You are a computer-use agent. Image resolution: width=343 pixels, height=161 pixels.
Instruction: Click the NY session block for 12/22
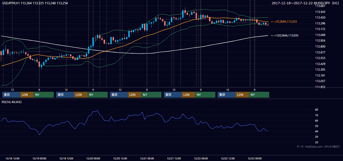[259, 95]
